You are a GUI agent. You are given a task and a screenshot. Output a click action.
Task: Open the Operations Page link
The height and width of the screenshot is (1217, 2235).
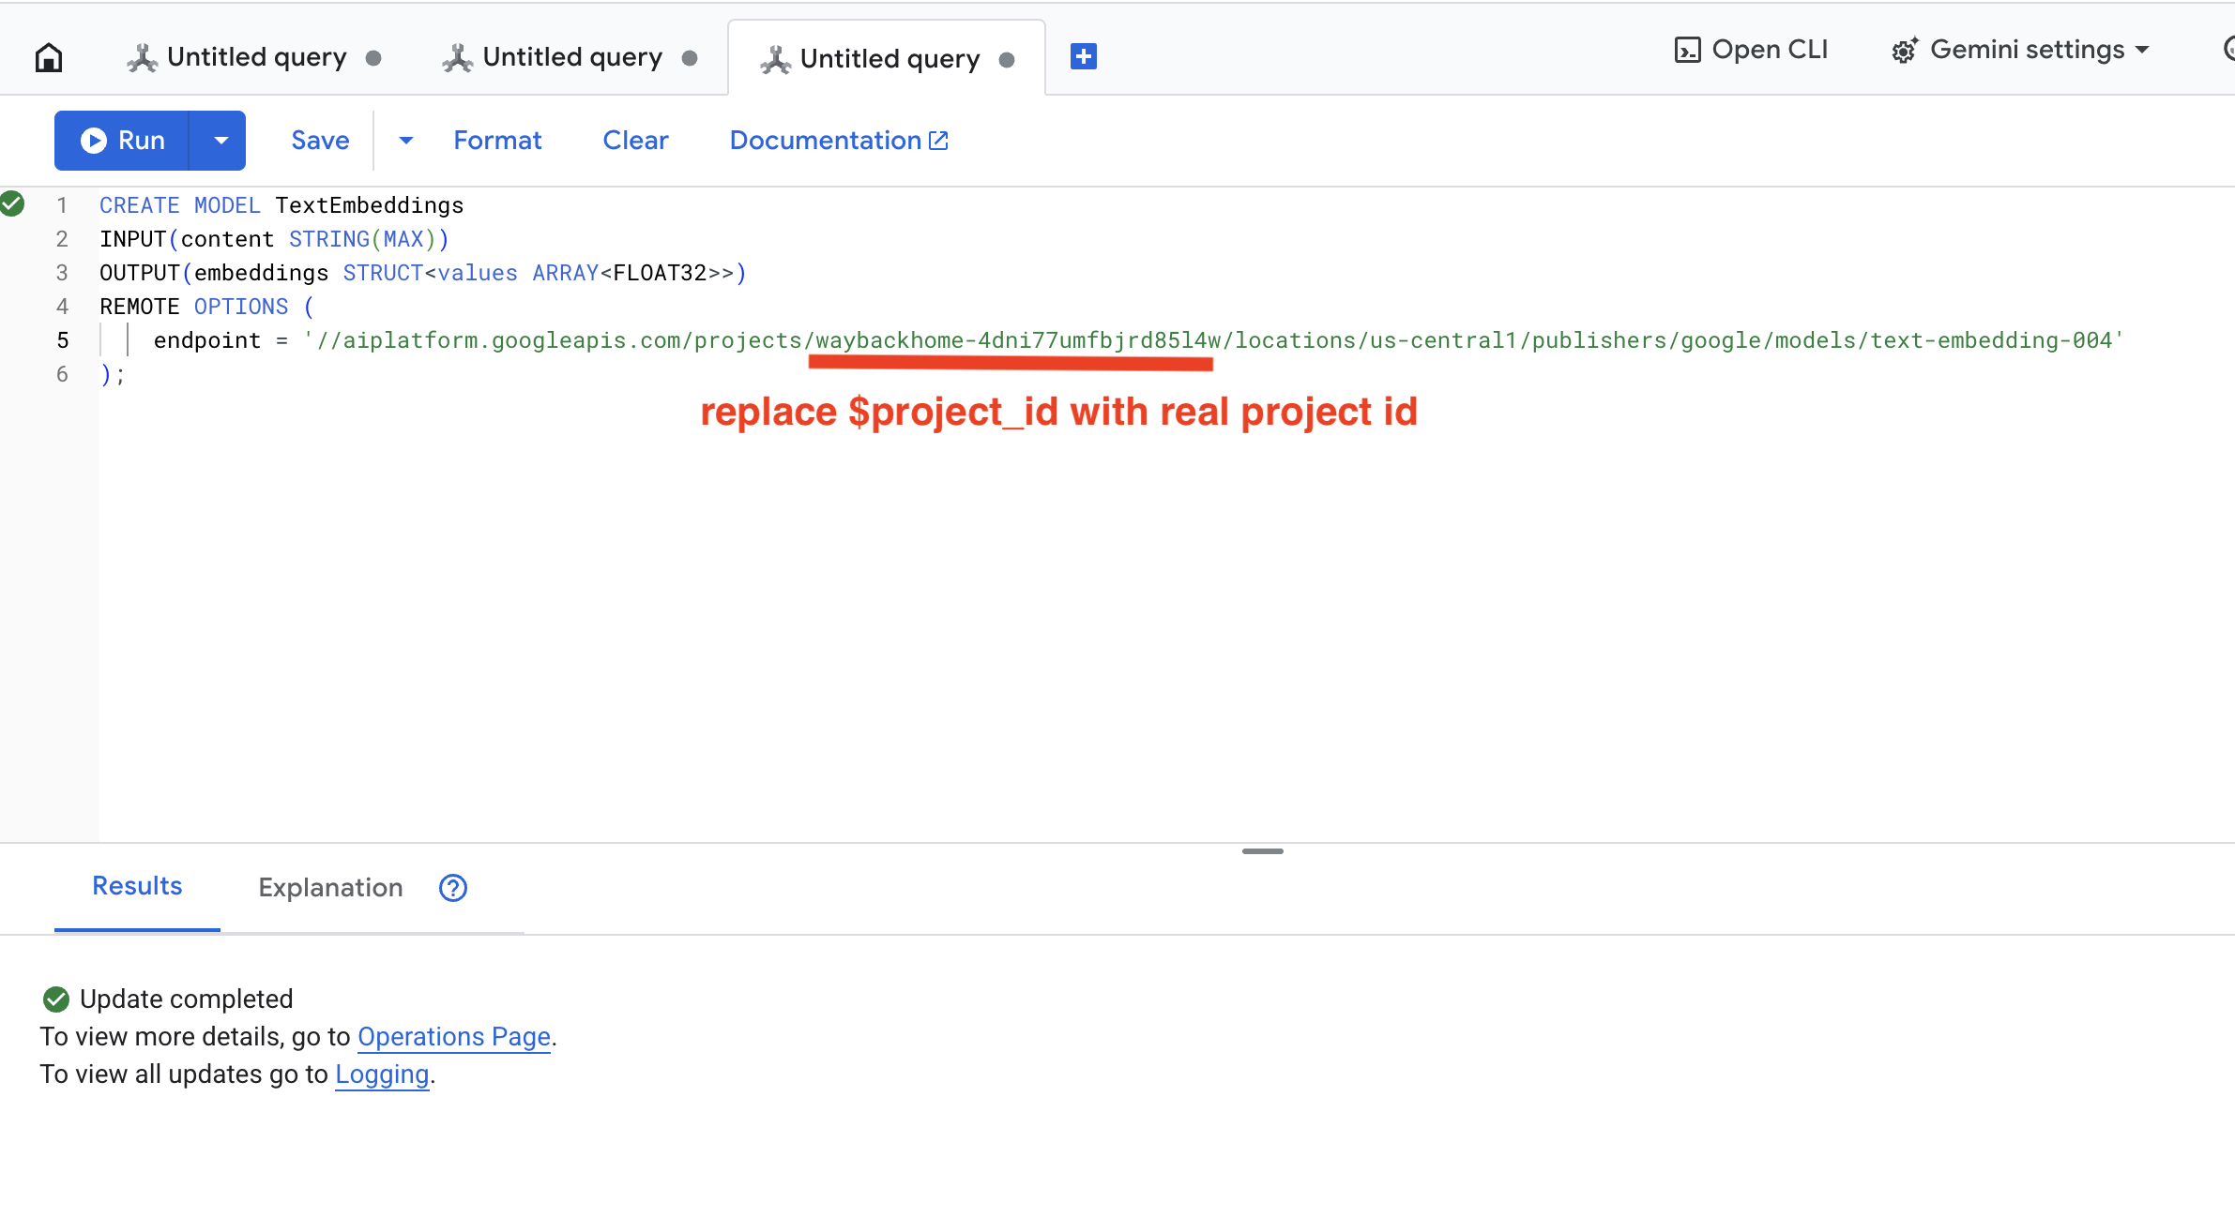click(x=454, y=1037)
